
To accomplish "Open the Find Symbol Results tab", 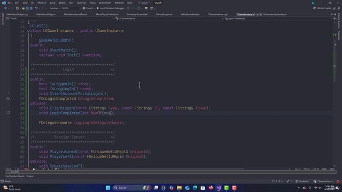I will point(15,176).
